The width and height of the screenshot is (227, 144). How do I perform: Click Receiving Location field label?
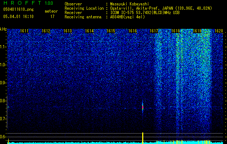[x=84, y=8]
